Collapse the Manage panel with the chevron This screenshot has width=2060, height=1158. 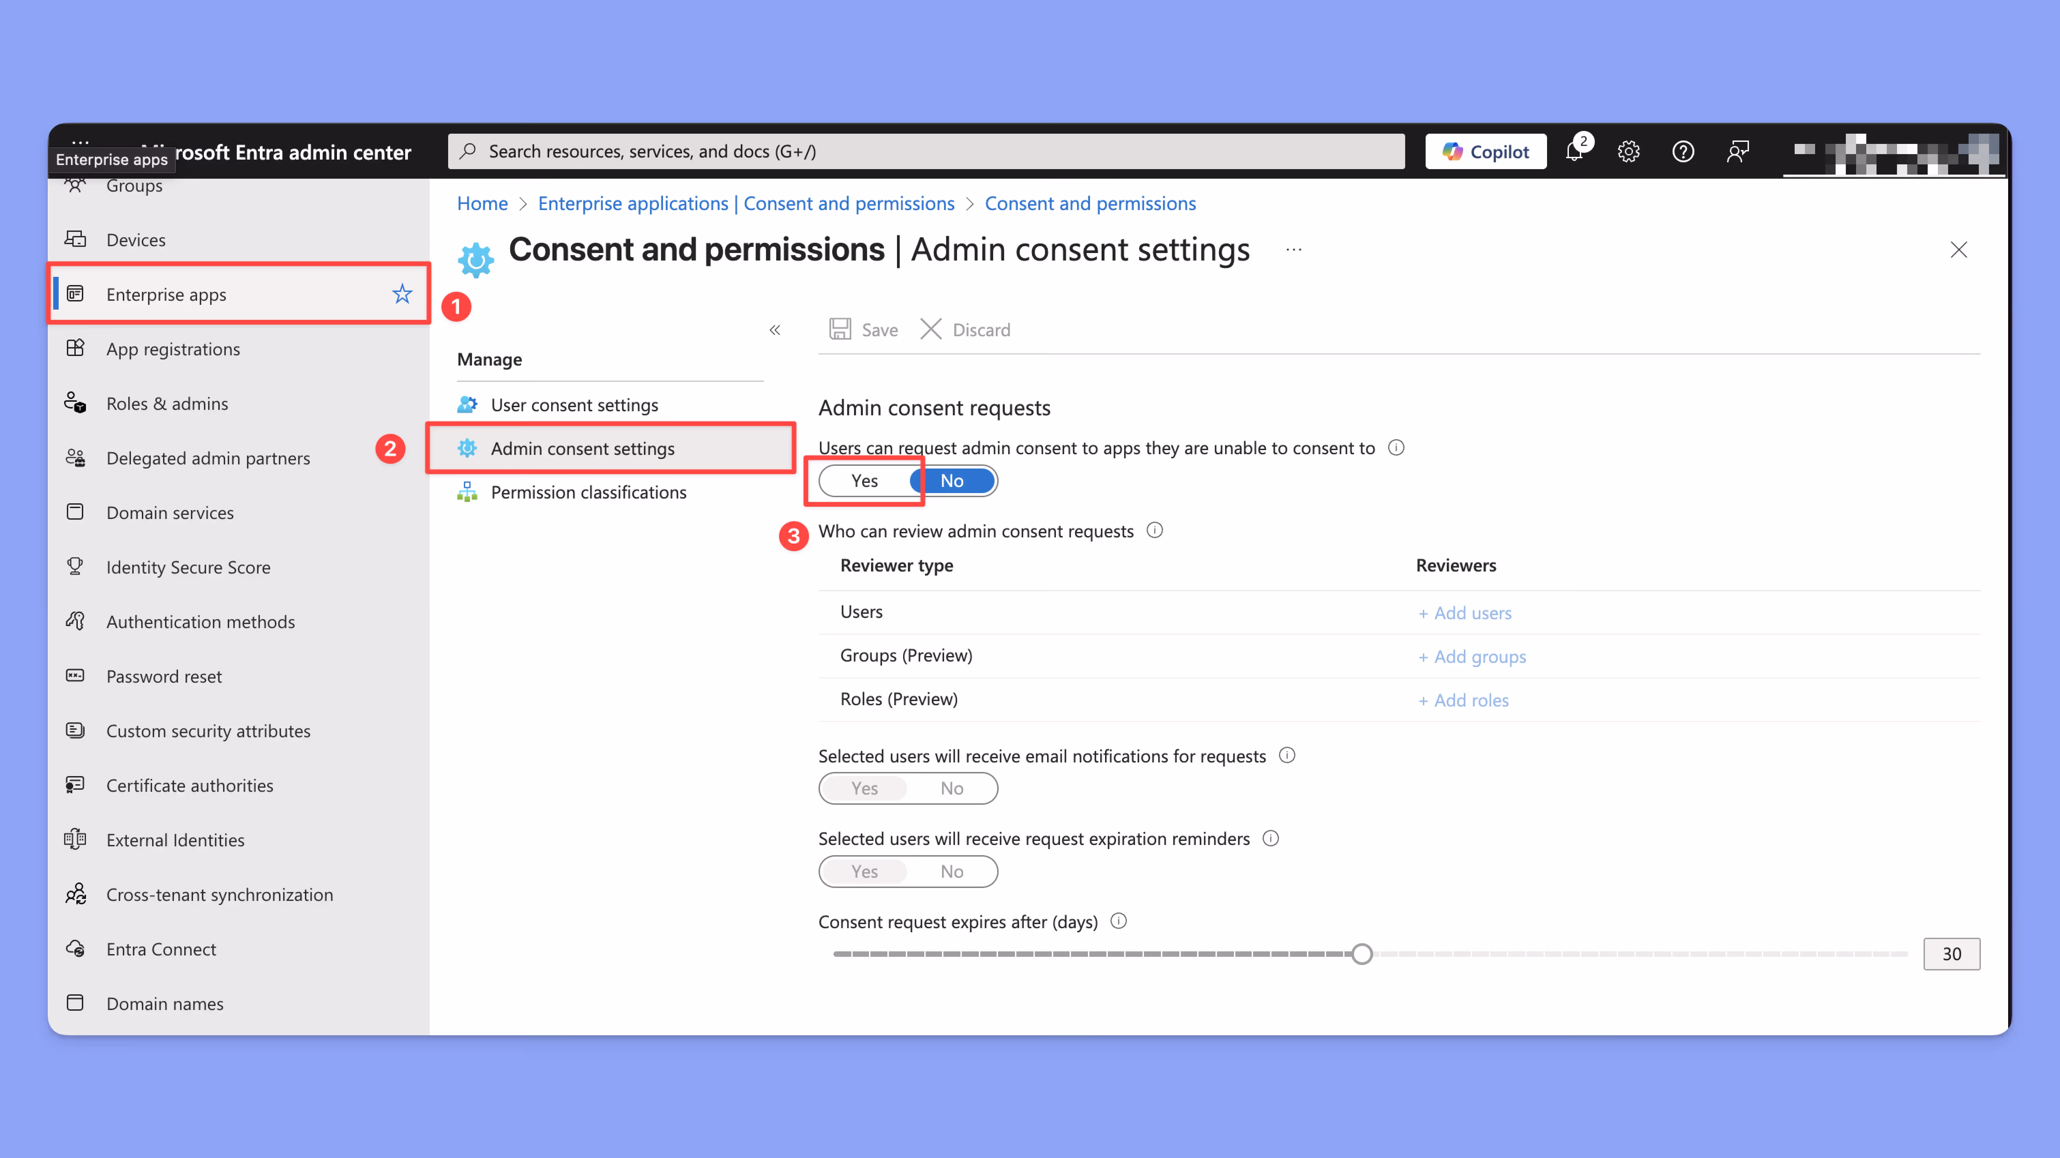point(774,329)
